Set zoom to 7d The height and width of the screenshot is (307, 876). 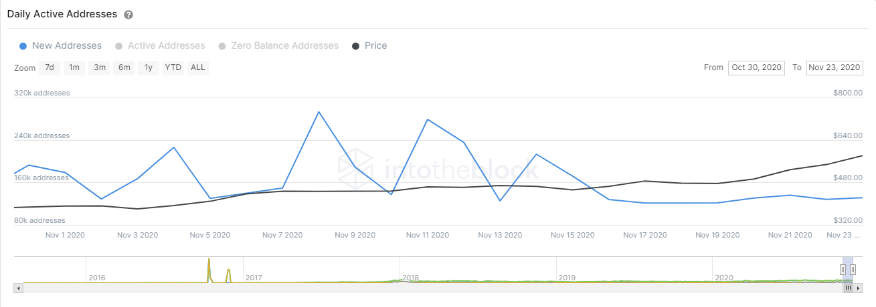click(50, 67)
